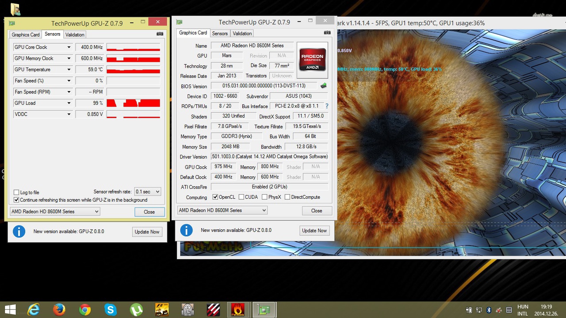Image resolution: width=566 pixels, height=318 pixels.
Task: Switch to Sensors tab in right window
Action: pyautogui.click(x=220, y=33)
